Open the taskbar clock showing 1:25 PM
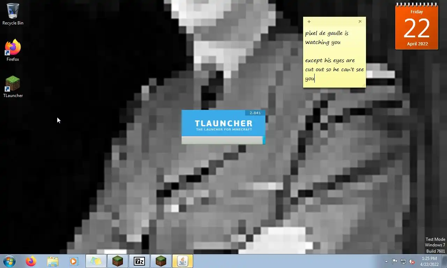This screenshot has width=447, height=268. tap(429, 261)
